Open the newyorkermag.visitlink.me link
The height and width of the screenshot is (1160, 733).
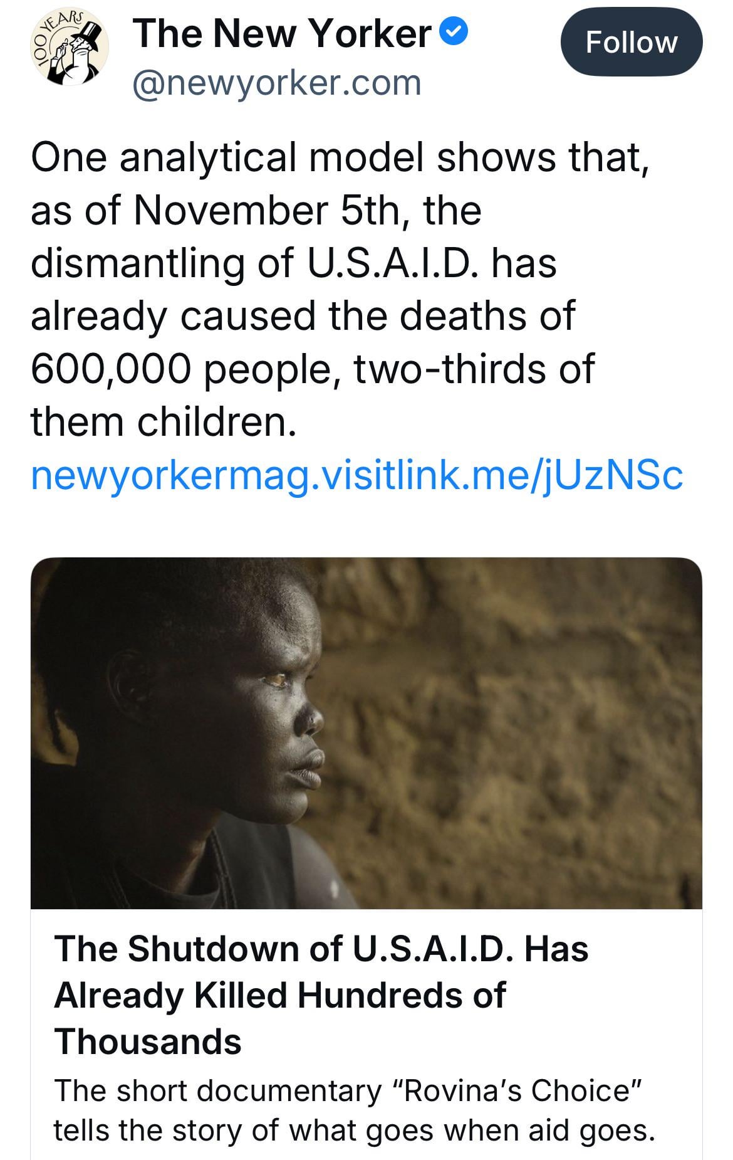coord(356,476)
